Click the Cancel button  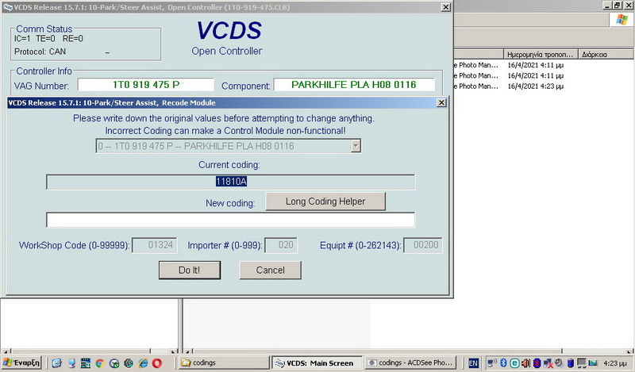(270, 270)
